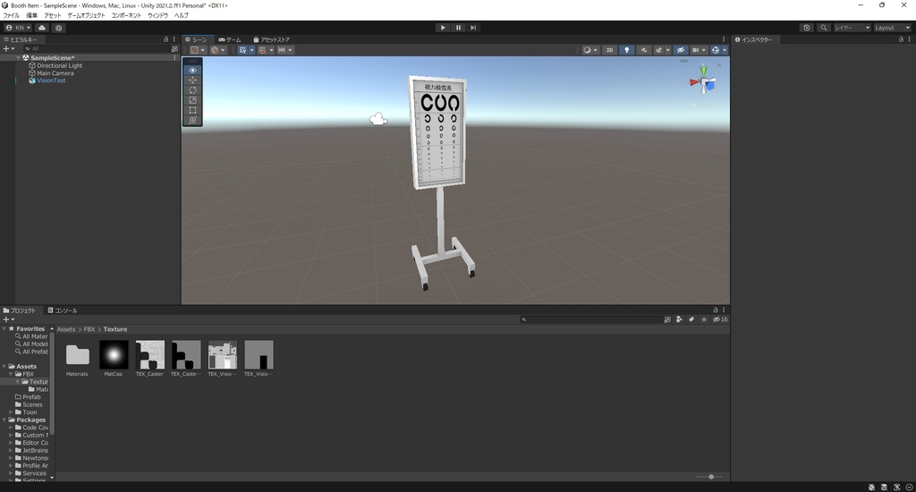916x492 pixels.
Task: Toggle 2D view mode
Action: (x=609, y=50)
